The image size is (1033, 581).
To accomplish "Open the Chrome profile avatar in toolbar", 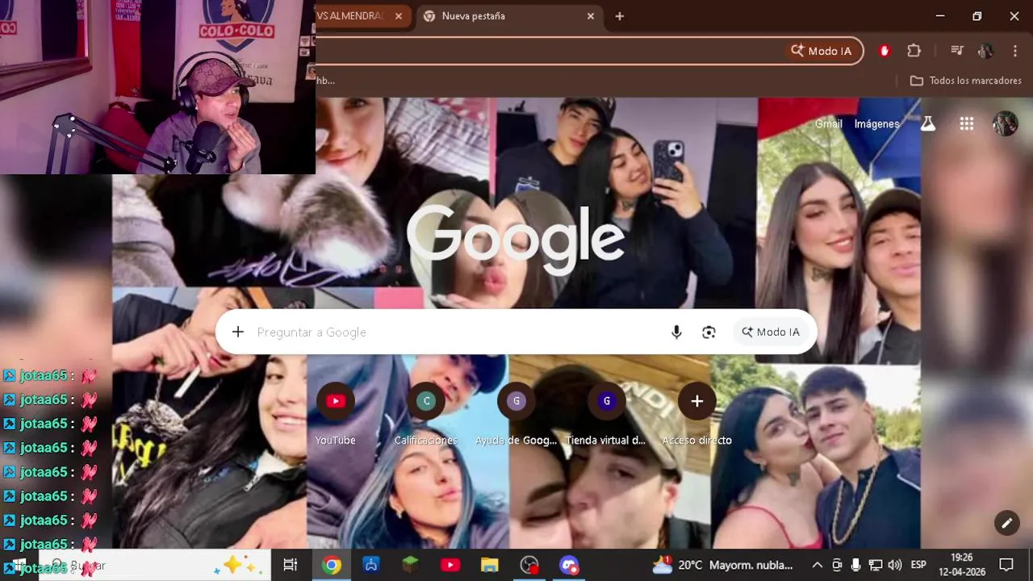I will click(x=985, y=51).
